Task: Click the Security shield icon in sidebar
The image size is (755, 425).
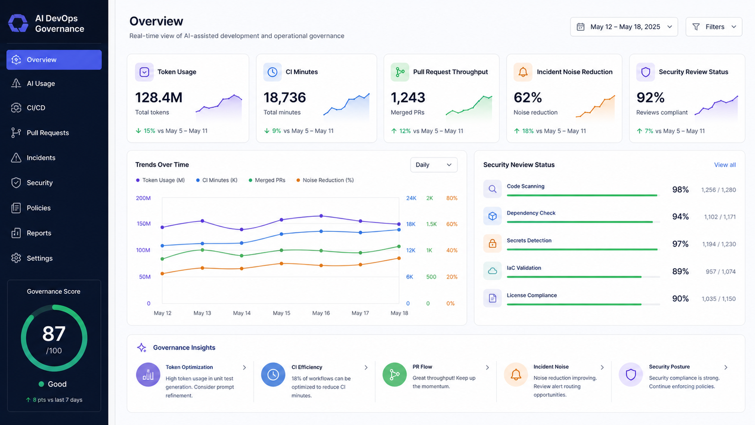Action: 16,183
